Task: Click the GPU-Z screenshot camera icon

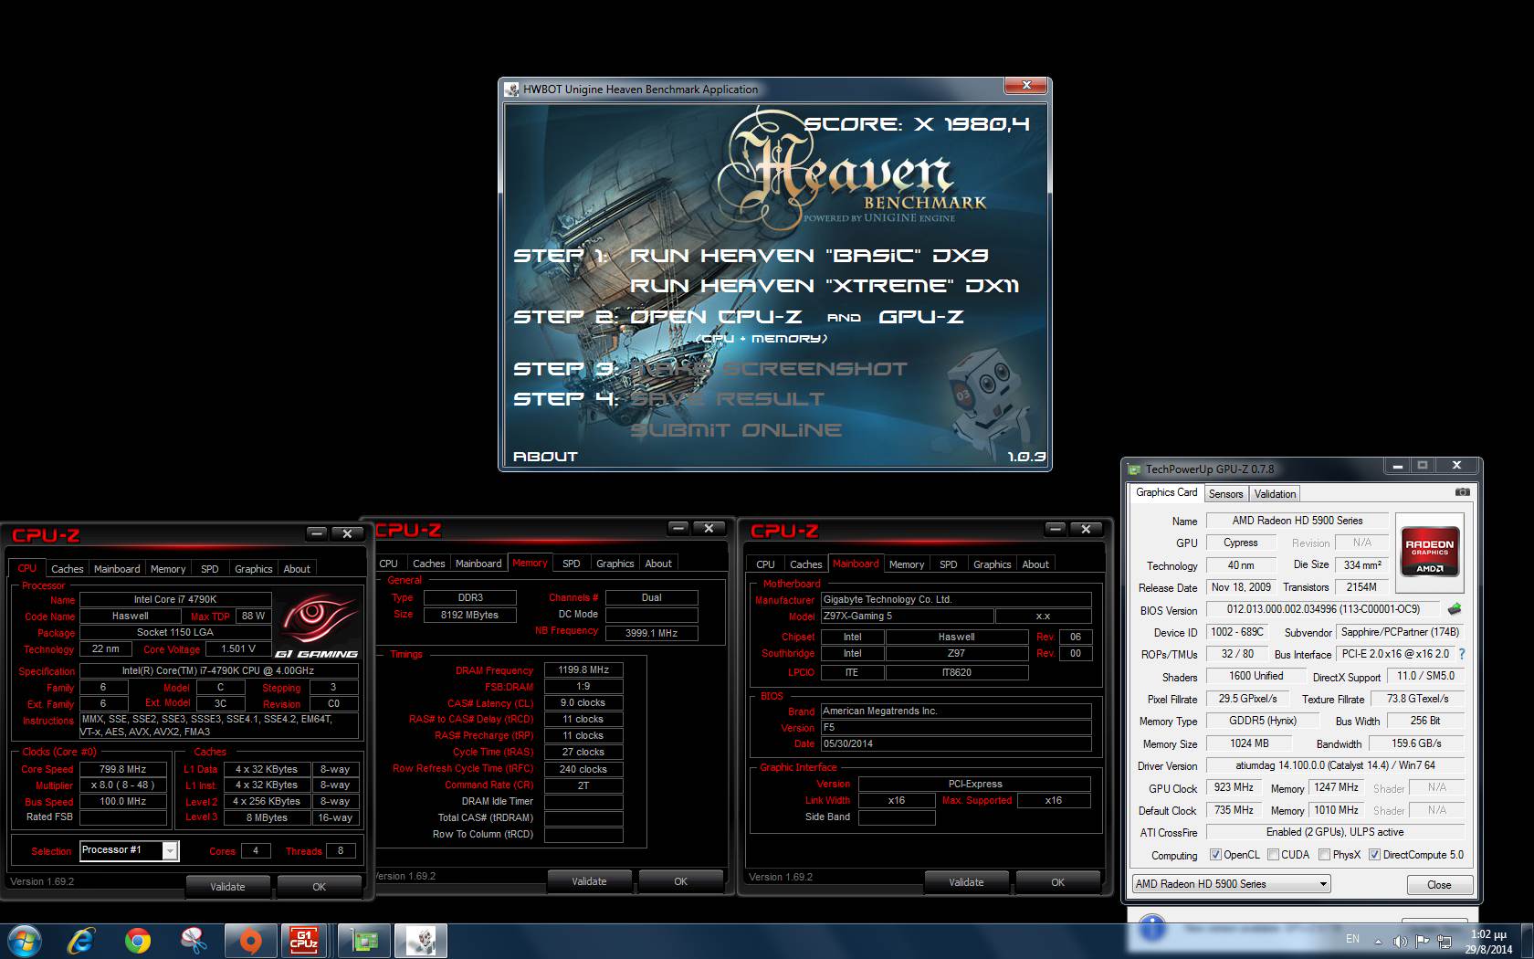Action: [1463, 492]
